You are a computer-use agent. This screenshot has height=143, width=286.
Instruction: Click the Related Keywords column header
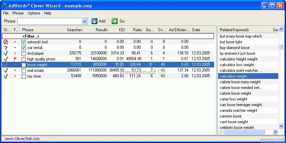(x=240, y=30)
